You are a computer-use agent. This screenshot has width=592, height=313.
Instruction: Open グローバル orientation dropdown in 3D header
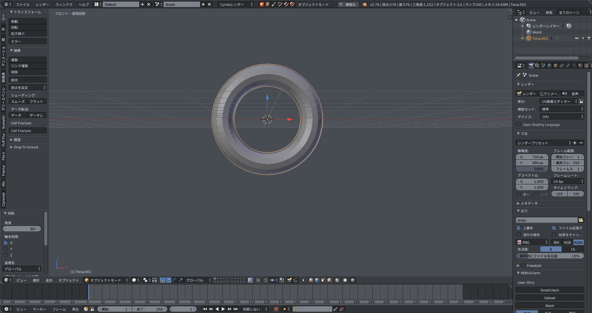(x=198, y=280)
